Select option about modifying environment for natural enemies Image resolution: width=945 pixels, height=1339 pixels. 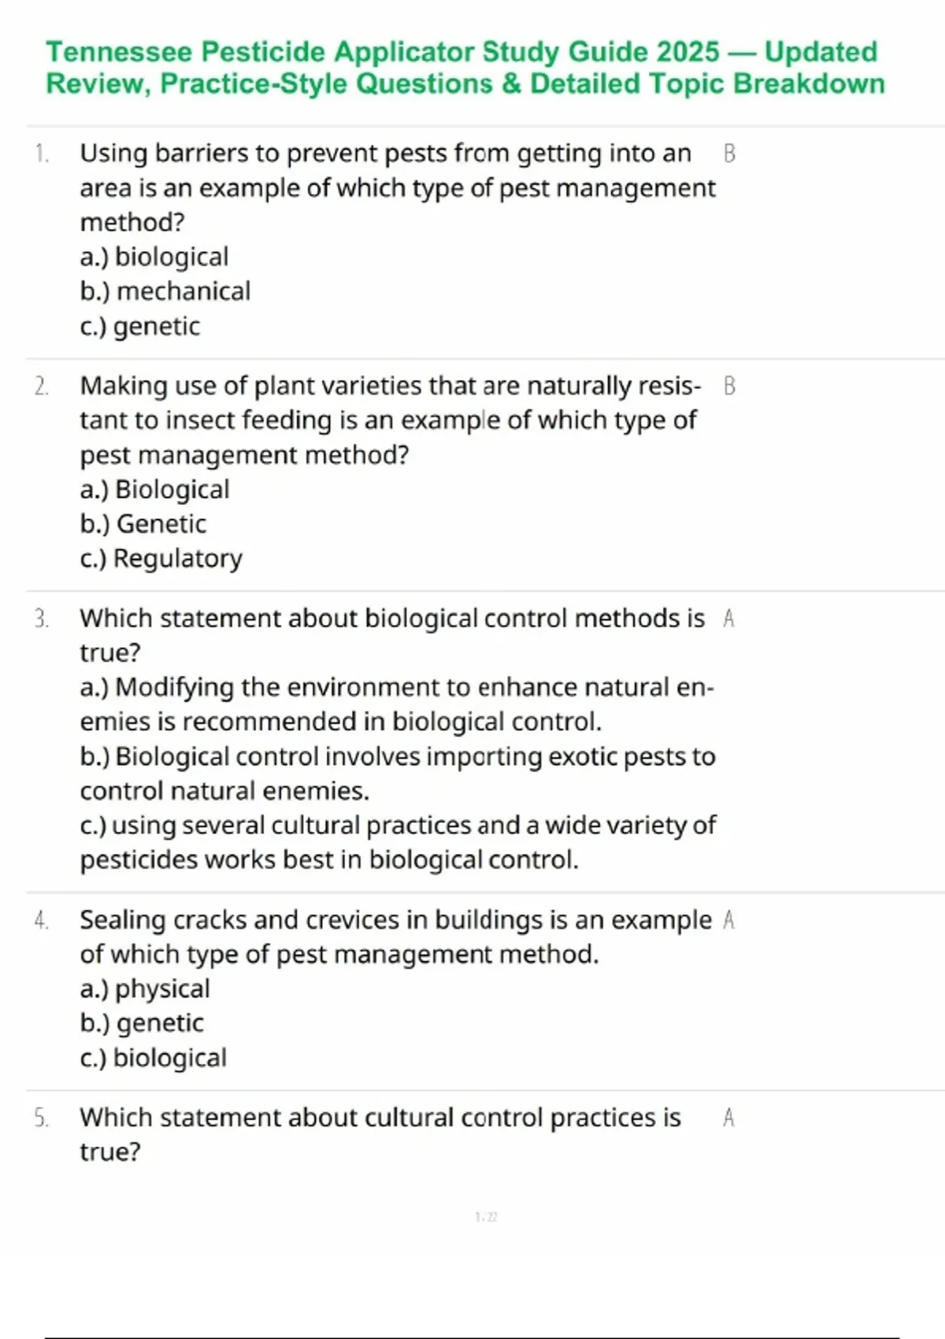click(397, 704)
